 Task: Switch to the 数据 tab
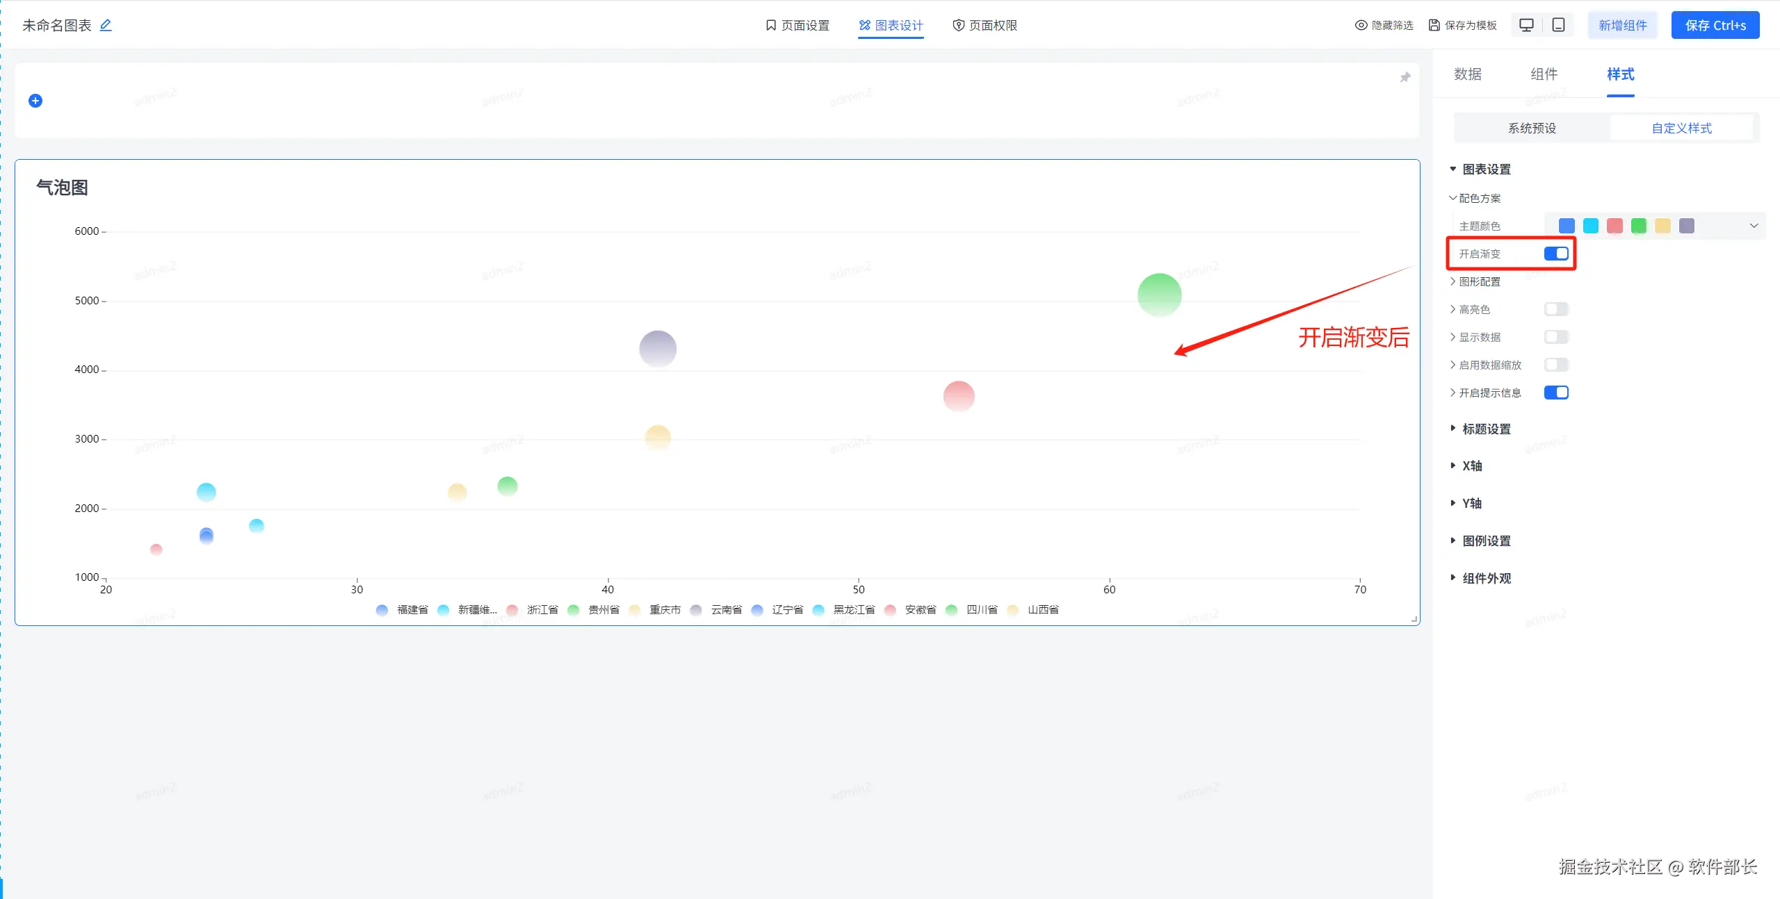(1468, 74)
